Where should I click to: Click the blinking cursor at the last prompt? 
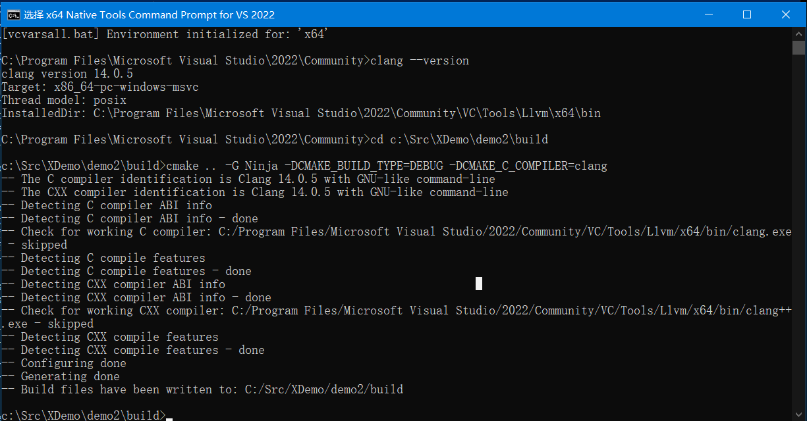pyautogui.click(x=169, y=416)
